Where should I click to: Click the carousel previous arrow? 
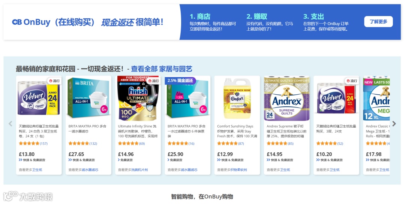coord(10,124)
